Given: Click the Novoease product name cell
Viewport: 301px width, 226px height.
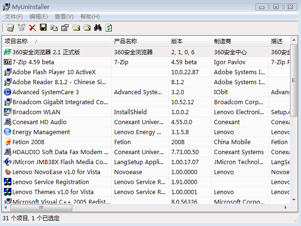Looking at the screenshot, I should point(128,172).
